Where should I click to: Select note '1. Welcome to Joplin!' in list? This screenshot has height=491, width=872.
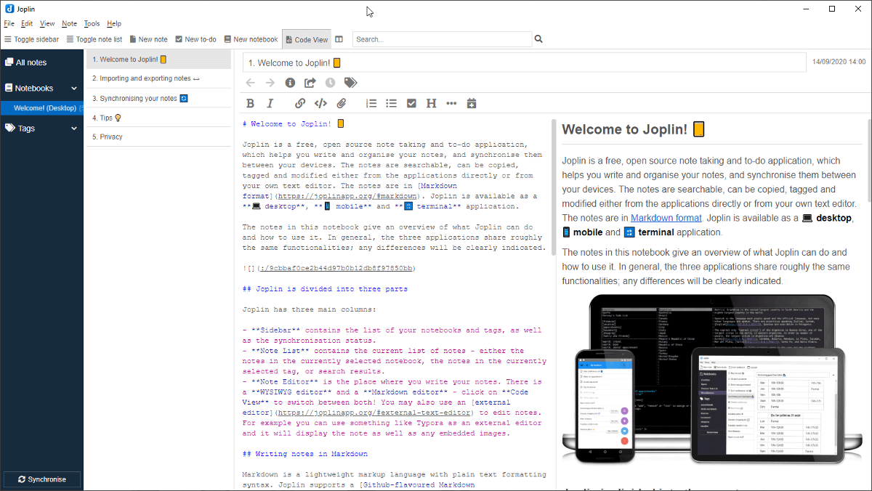coord(159,60)
